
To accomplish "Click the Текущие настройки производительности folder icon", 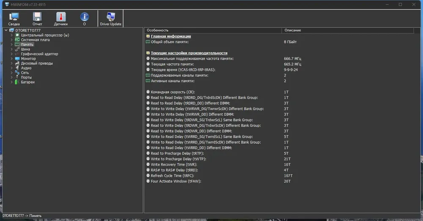I will tap(148, 53).
